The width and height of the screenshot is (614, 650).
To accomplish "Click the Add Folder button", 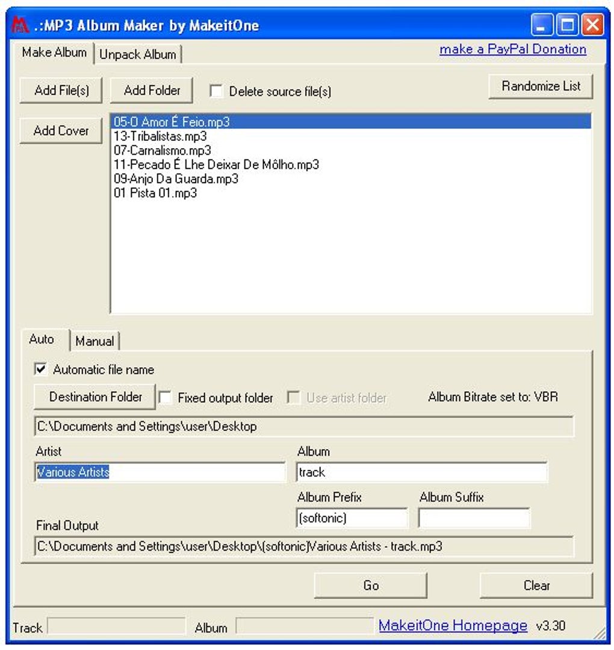I will [x=152, y=90].
